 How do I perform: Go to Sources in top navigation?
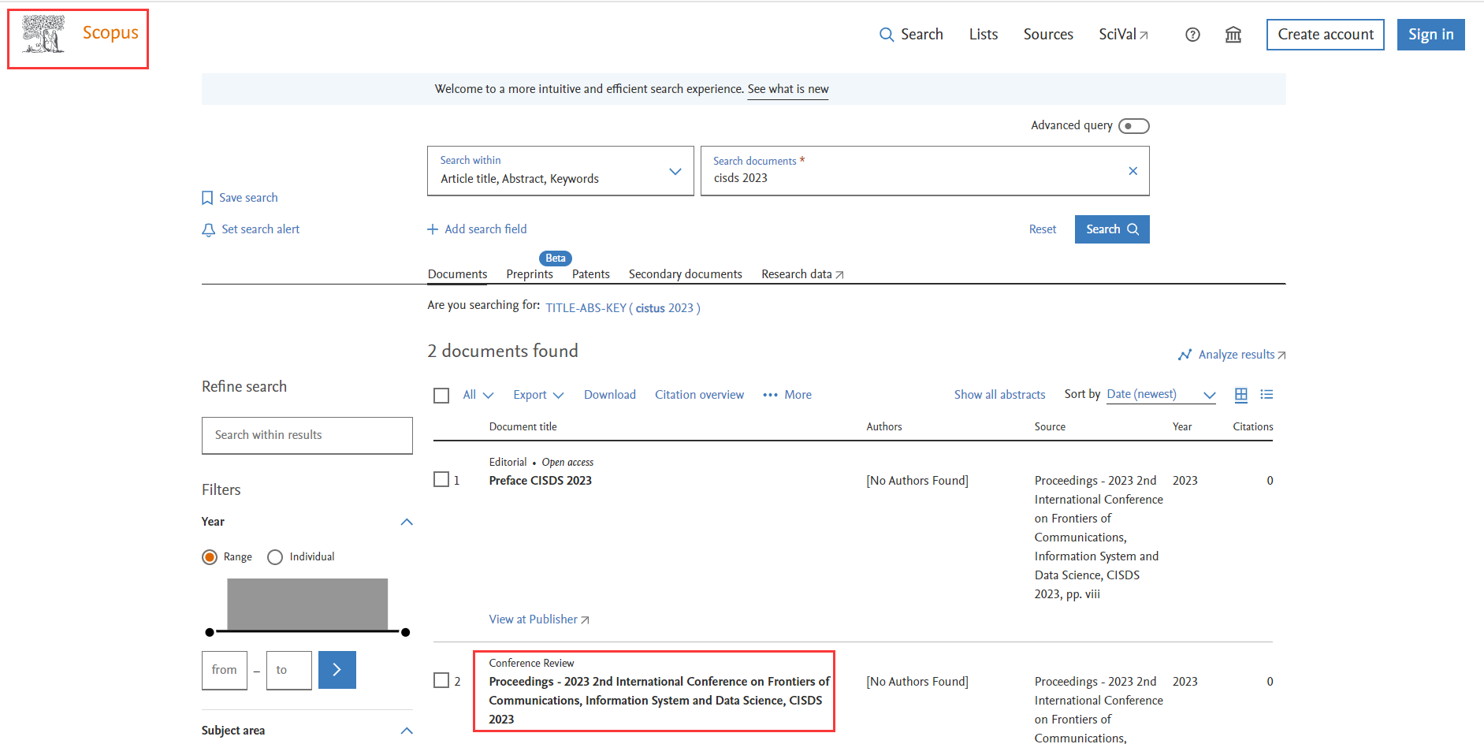click(x=1048, y=35)
